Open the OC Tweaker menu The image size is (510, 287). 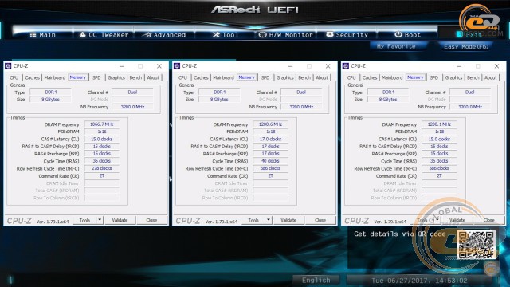(104, 35)
